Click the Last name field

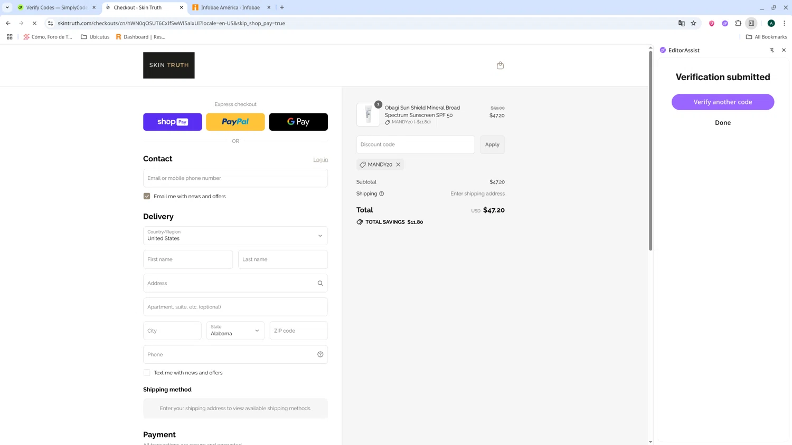click(x=283, y=259)
